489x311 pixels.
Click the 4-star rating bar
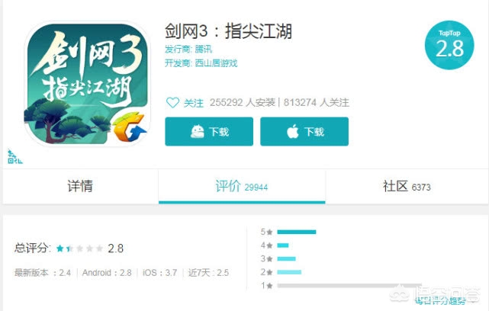point(283,245)
